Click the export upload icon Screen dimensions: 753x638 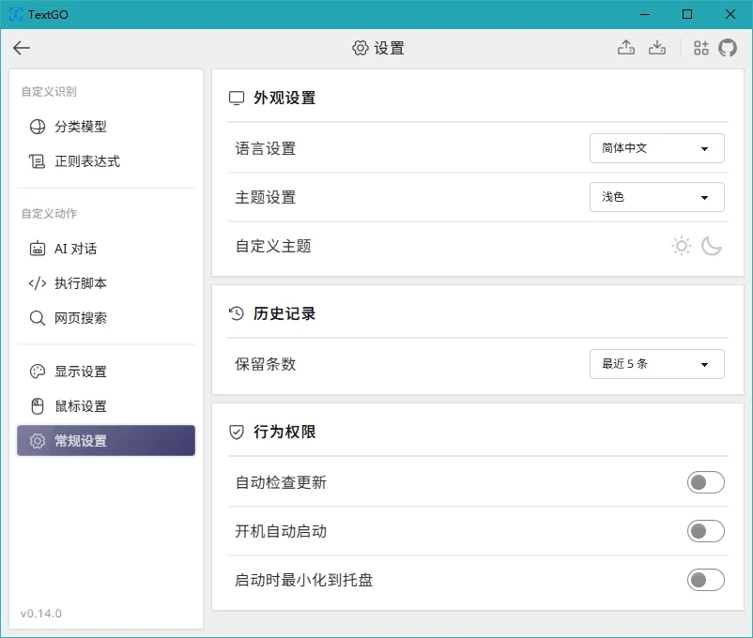click(x=625, y=48)
